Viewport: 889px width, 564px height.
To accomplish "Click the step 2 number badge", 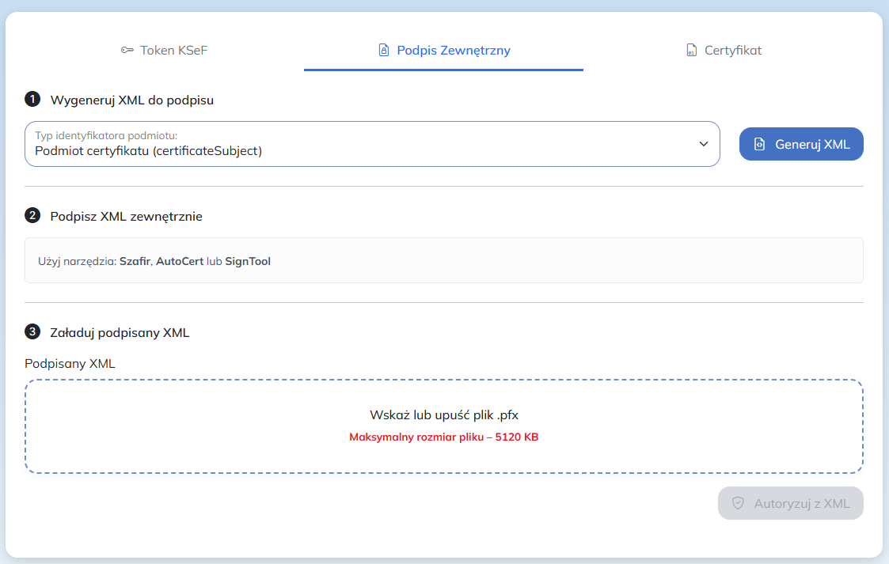I will pyautogui.click(x=32, y=215).
